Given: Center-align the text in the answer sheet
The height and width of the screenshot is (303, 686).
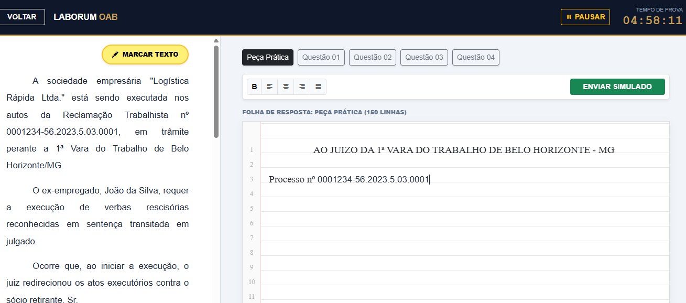Looking at the screenshot, I should point(286,86).
